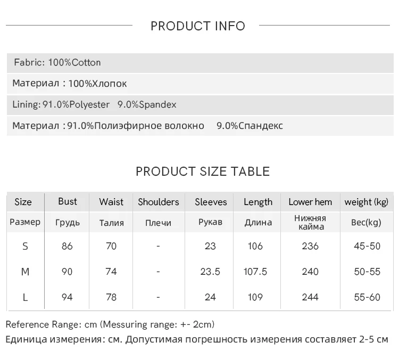Select the Length column header
This screenshot has width=399, height=359.
click(258, 202)
